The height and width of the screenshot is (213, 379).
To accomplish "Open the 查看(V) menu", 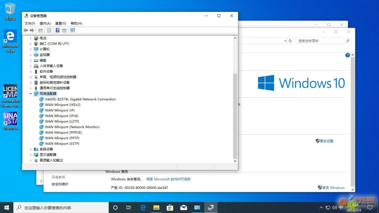I will 61,23.
